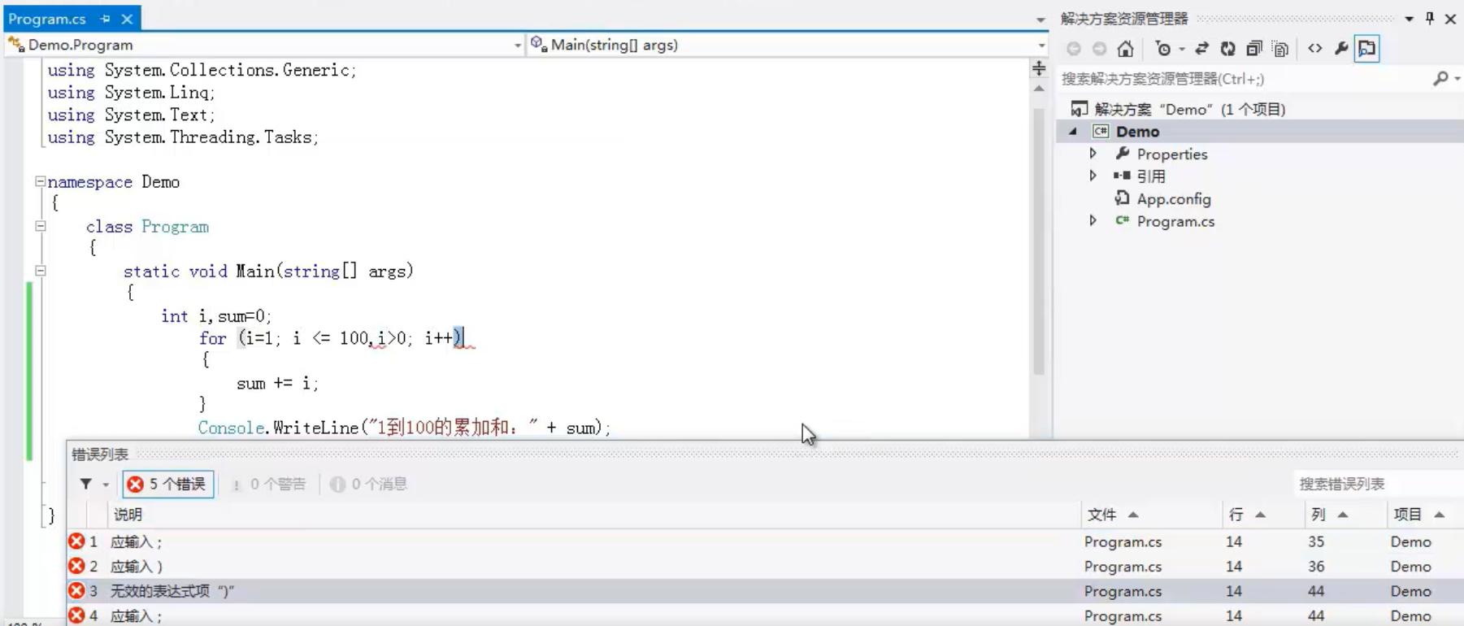Pin the Program.cs tab
1464x626 pixels.
point(106,18)
